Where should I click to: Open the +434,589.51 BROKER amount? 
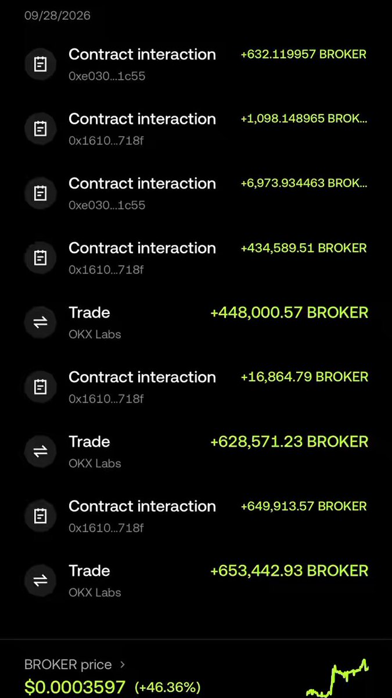304,248
